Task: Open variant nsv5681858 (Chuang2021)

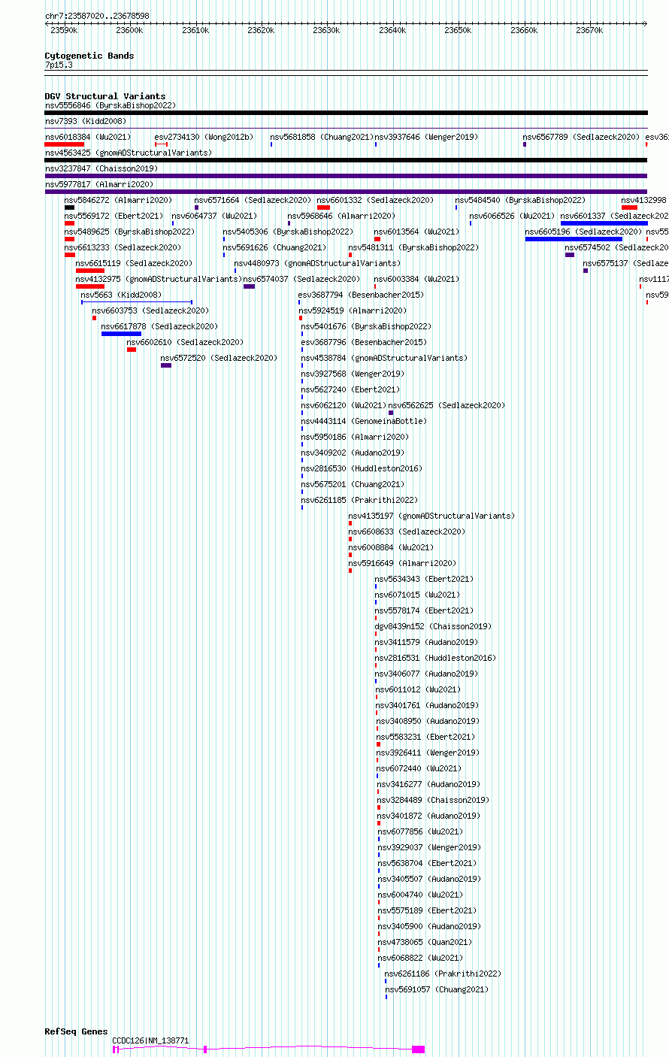Action: 322,137
